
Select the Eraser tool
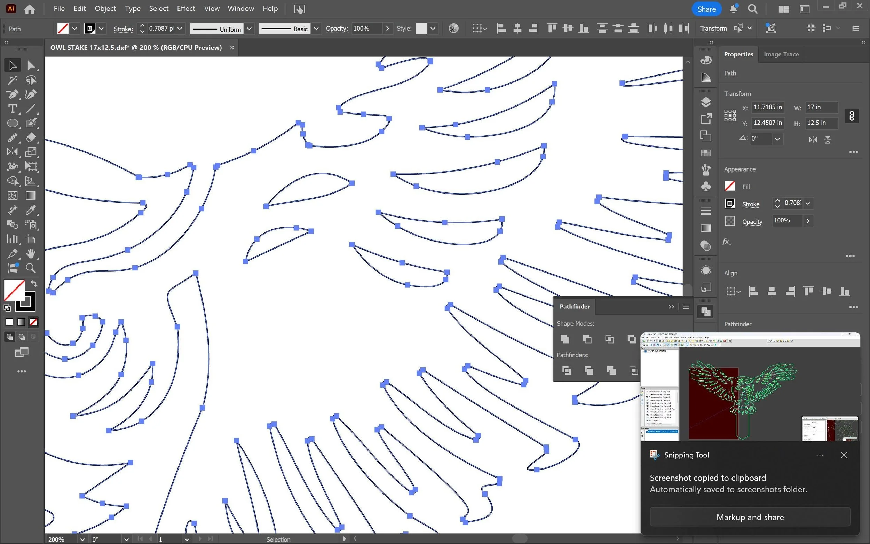pyautogui.click(x=31, y=138)
